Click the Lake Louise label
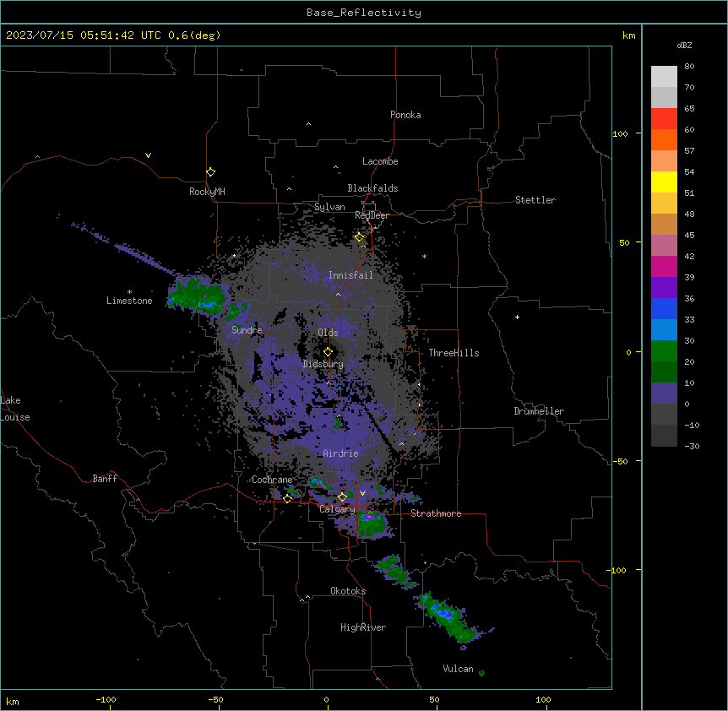The width and height of the screenshot is (728, 711). [15, 409]
